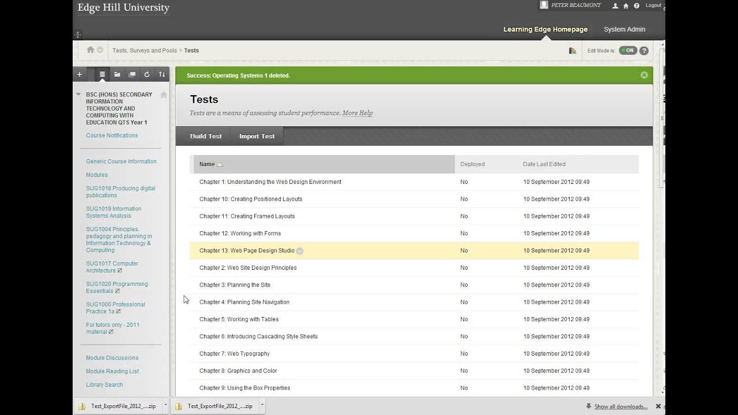Open dropdown arrow of first downloaded zip
This screenshot has width=738, height=415.
tap(165, 406)
